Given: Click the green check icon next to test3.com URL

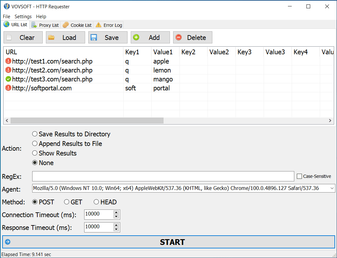Looking at the screenshot, I should [8, 79].
